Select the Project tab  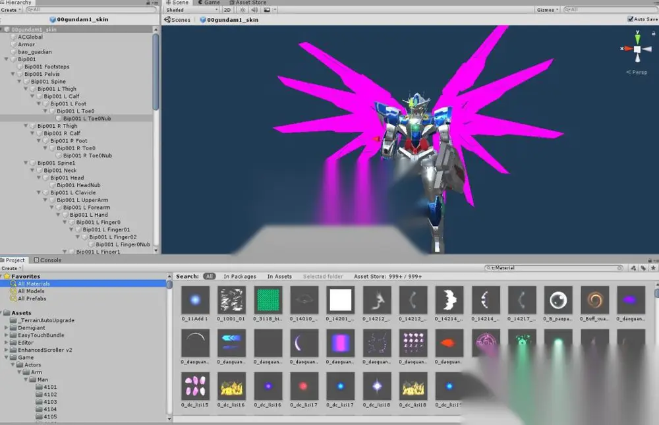(13, 260)
